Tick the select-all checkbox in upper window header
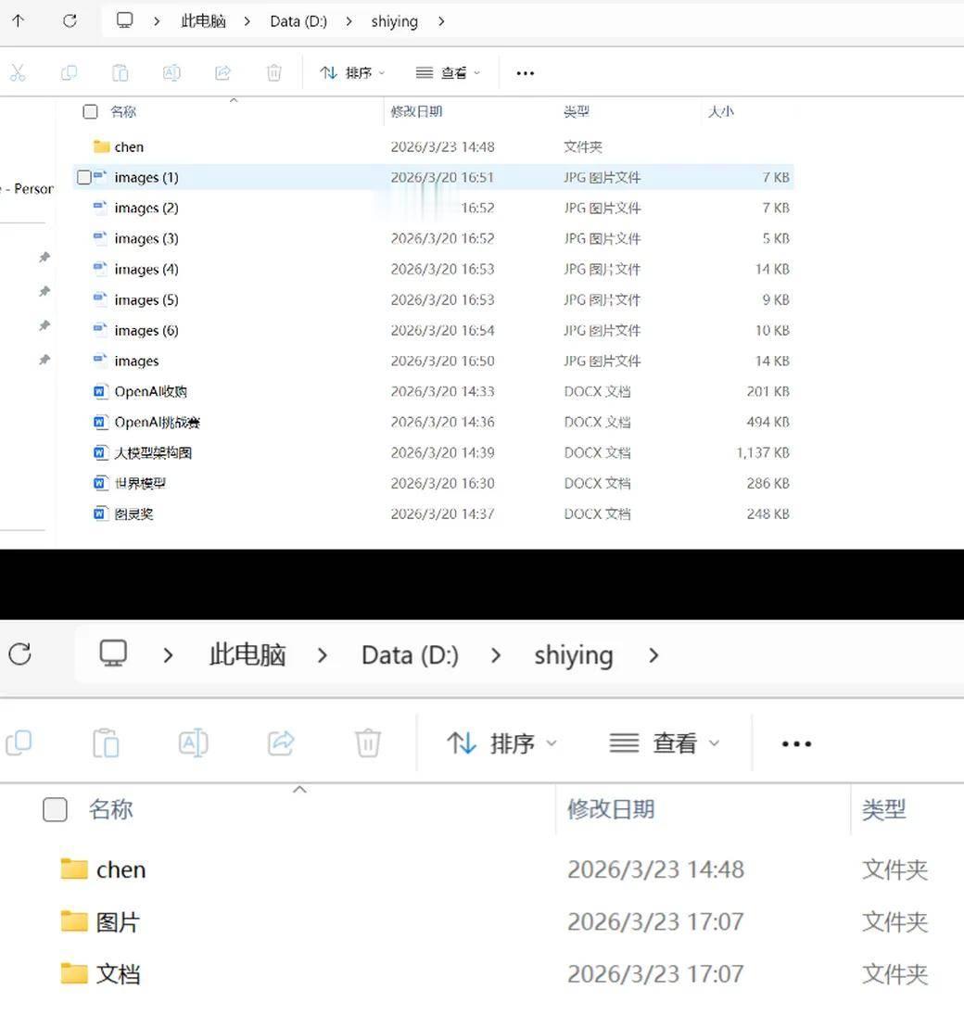The width and height of the screenshot is (964, 1015). tap(90, 111)
